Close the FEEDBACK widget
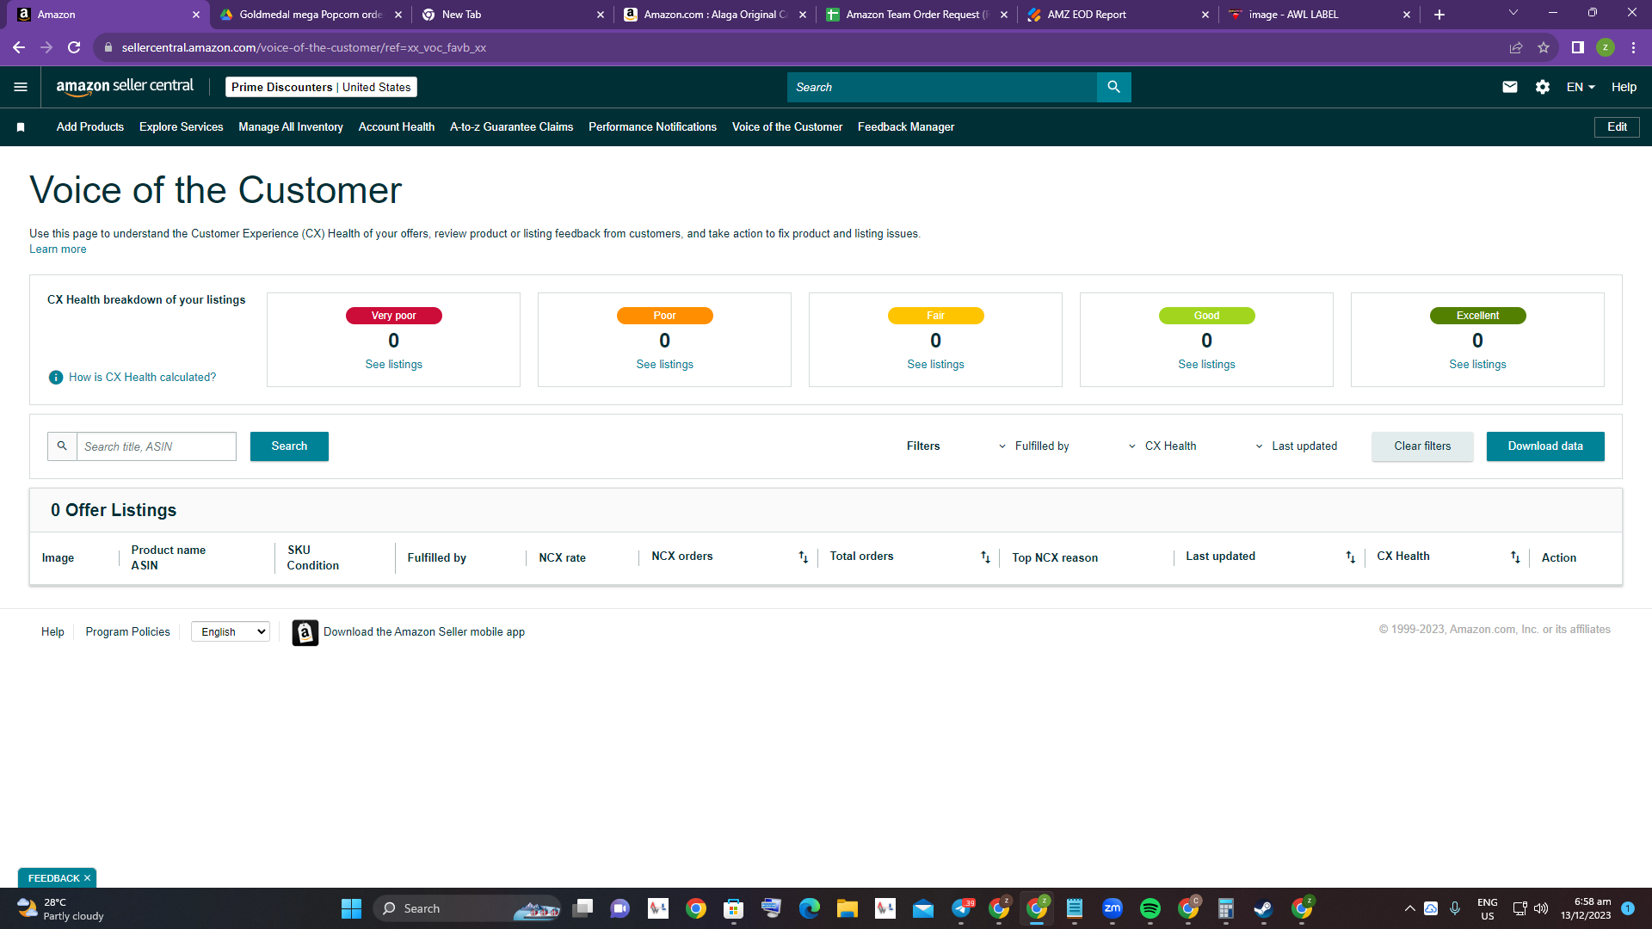This screenshot has width=1652, height=929. 87,878
